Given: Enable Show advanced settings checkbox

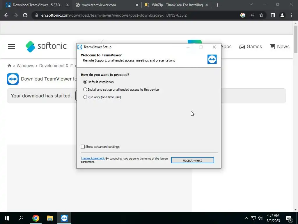Looking at the screenshot, I should 100,147.
